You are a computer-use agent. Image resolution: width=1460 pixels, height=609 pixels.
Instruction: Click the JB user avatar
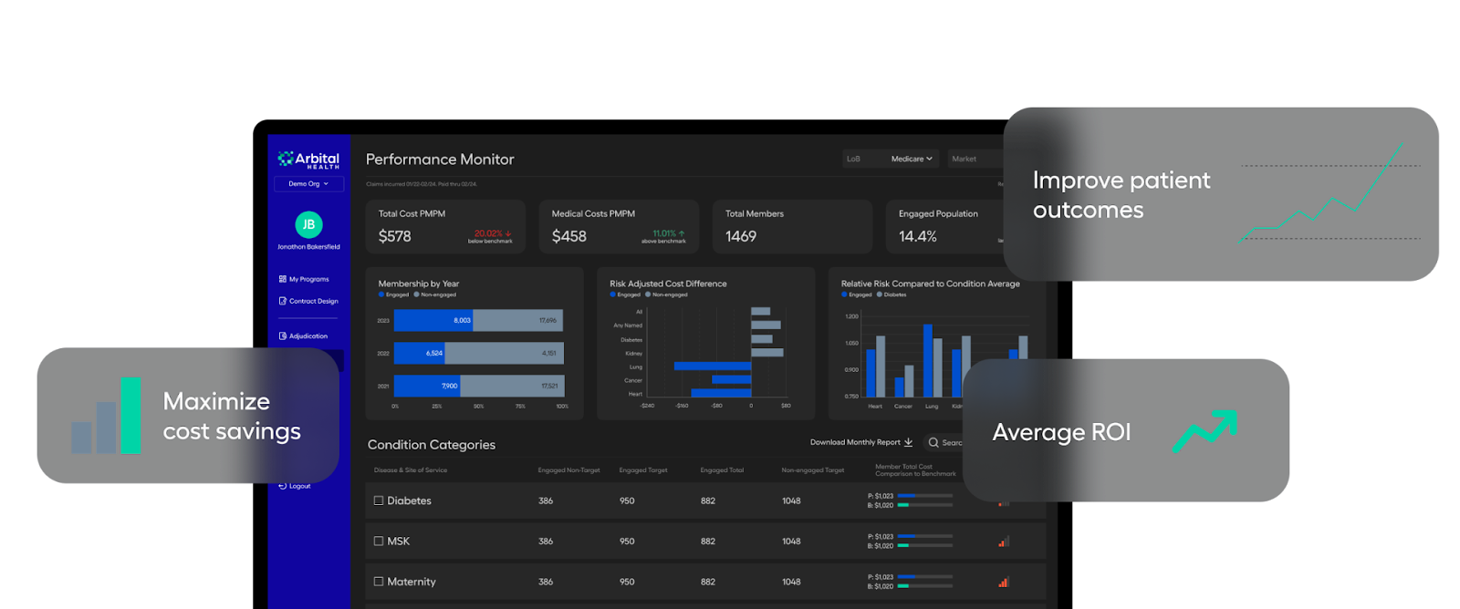308,224
